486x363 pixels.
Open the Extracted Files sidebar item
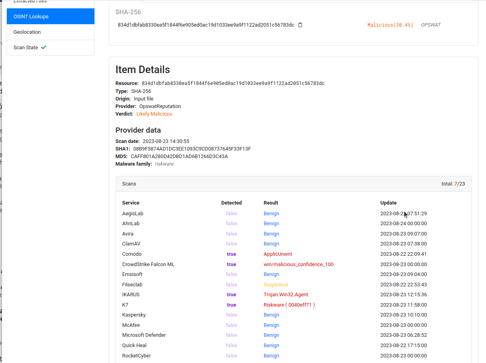[x=51, y=3]
